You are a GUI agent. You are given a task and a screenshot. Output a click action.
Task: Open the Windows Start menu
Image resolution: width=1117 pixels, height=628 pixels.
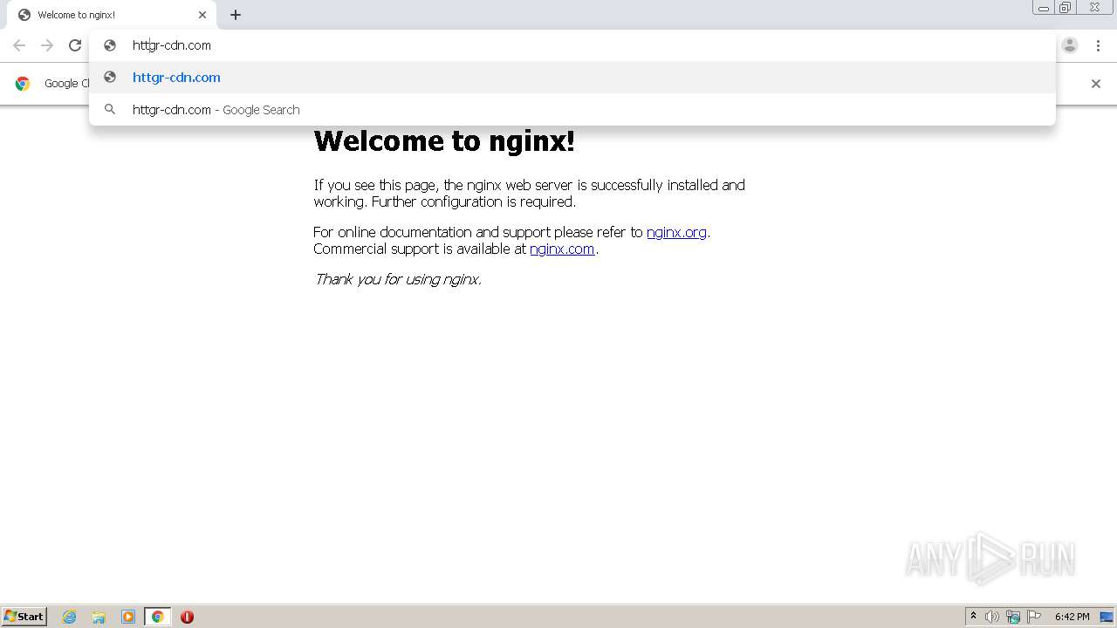pos(24,617)
